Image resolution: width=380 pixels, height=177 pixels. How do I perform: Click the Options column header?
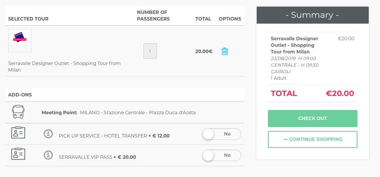click(x=230, y=19)
